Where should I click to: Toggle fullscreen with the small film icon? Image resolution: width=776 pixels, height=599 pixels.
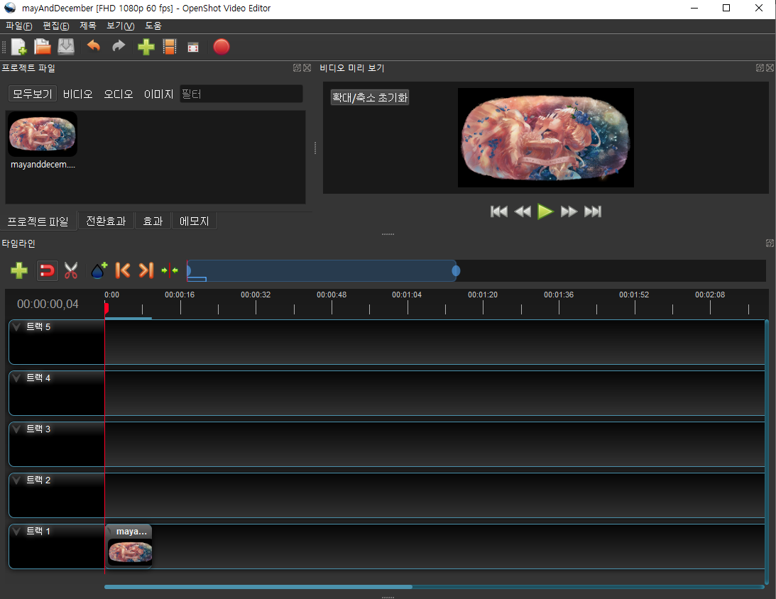193,48
